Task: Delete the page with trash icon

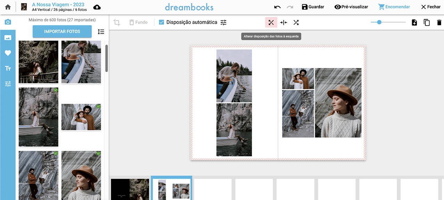Action: pos(439,22)
